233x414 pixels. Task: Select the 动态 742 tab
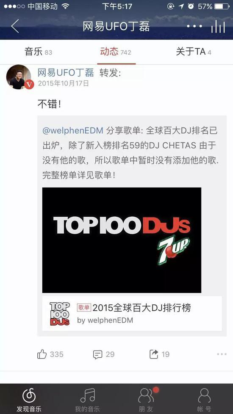pos(116,52)
